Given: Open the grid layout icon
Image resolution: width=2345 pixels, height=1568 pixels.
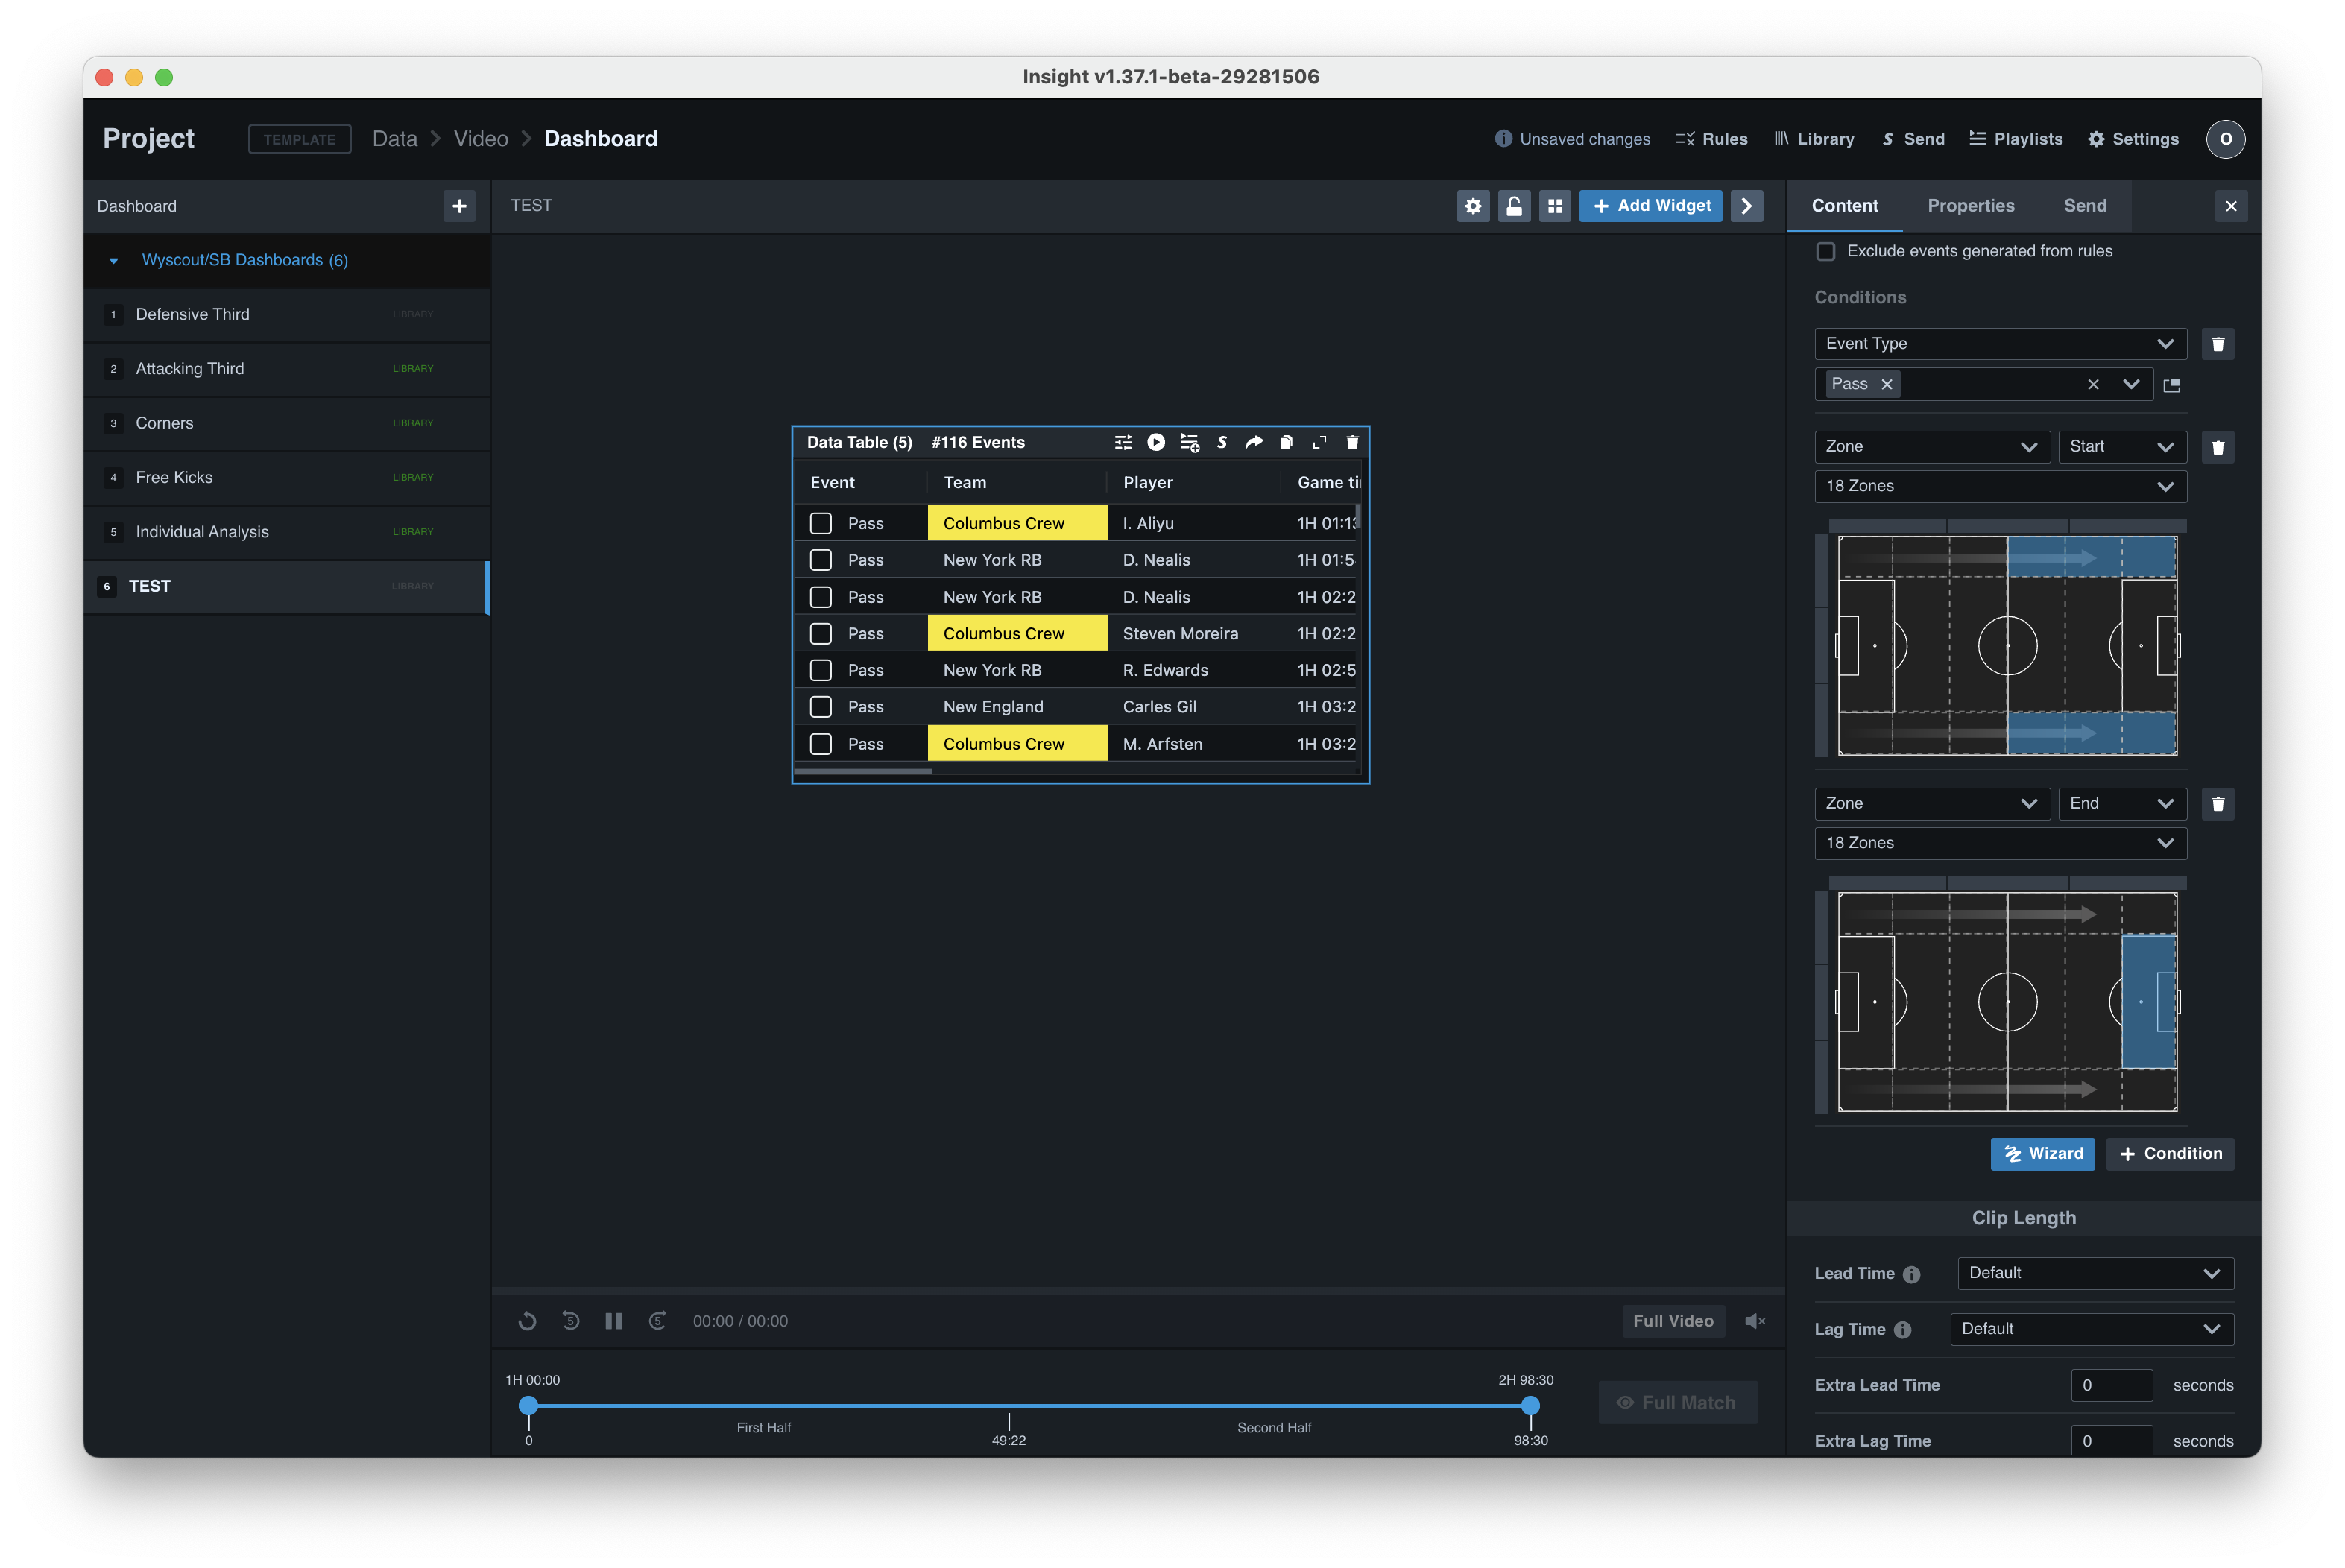Looking at the screenshot, I should point(1554,206).
